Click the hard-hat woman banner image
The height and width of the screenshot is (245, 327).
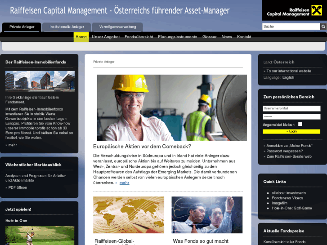[x=172, y=107]
